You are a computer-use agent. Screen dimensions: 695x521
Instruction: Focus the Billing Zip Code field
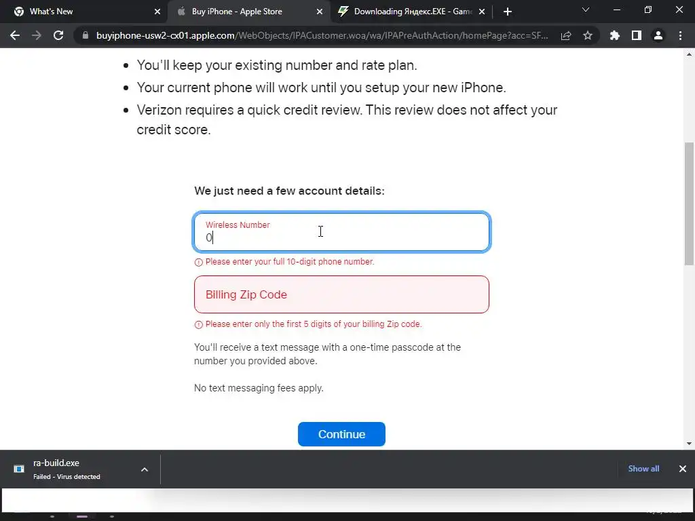tap(341, 294)
